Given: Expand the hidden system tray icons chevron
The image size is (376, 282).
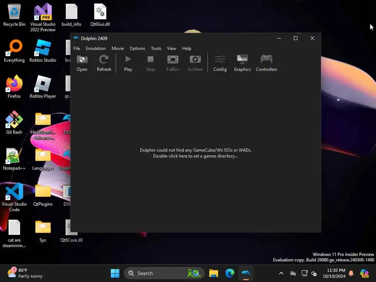Looking at the screenshot, I should pos(281,273).
